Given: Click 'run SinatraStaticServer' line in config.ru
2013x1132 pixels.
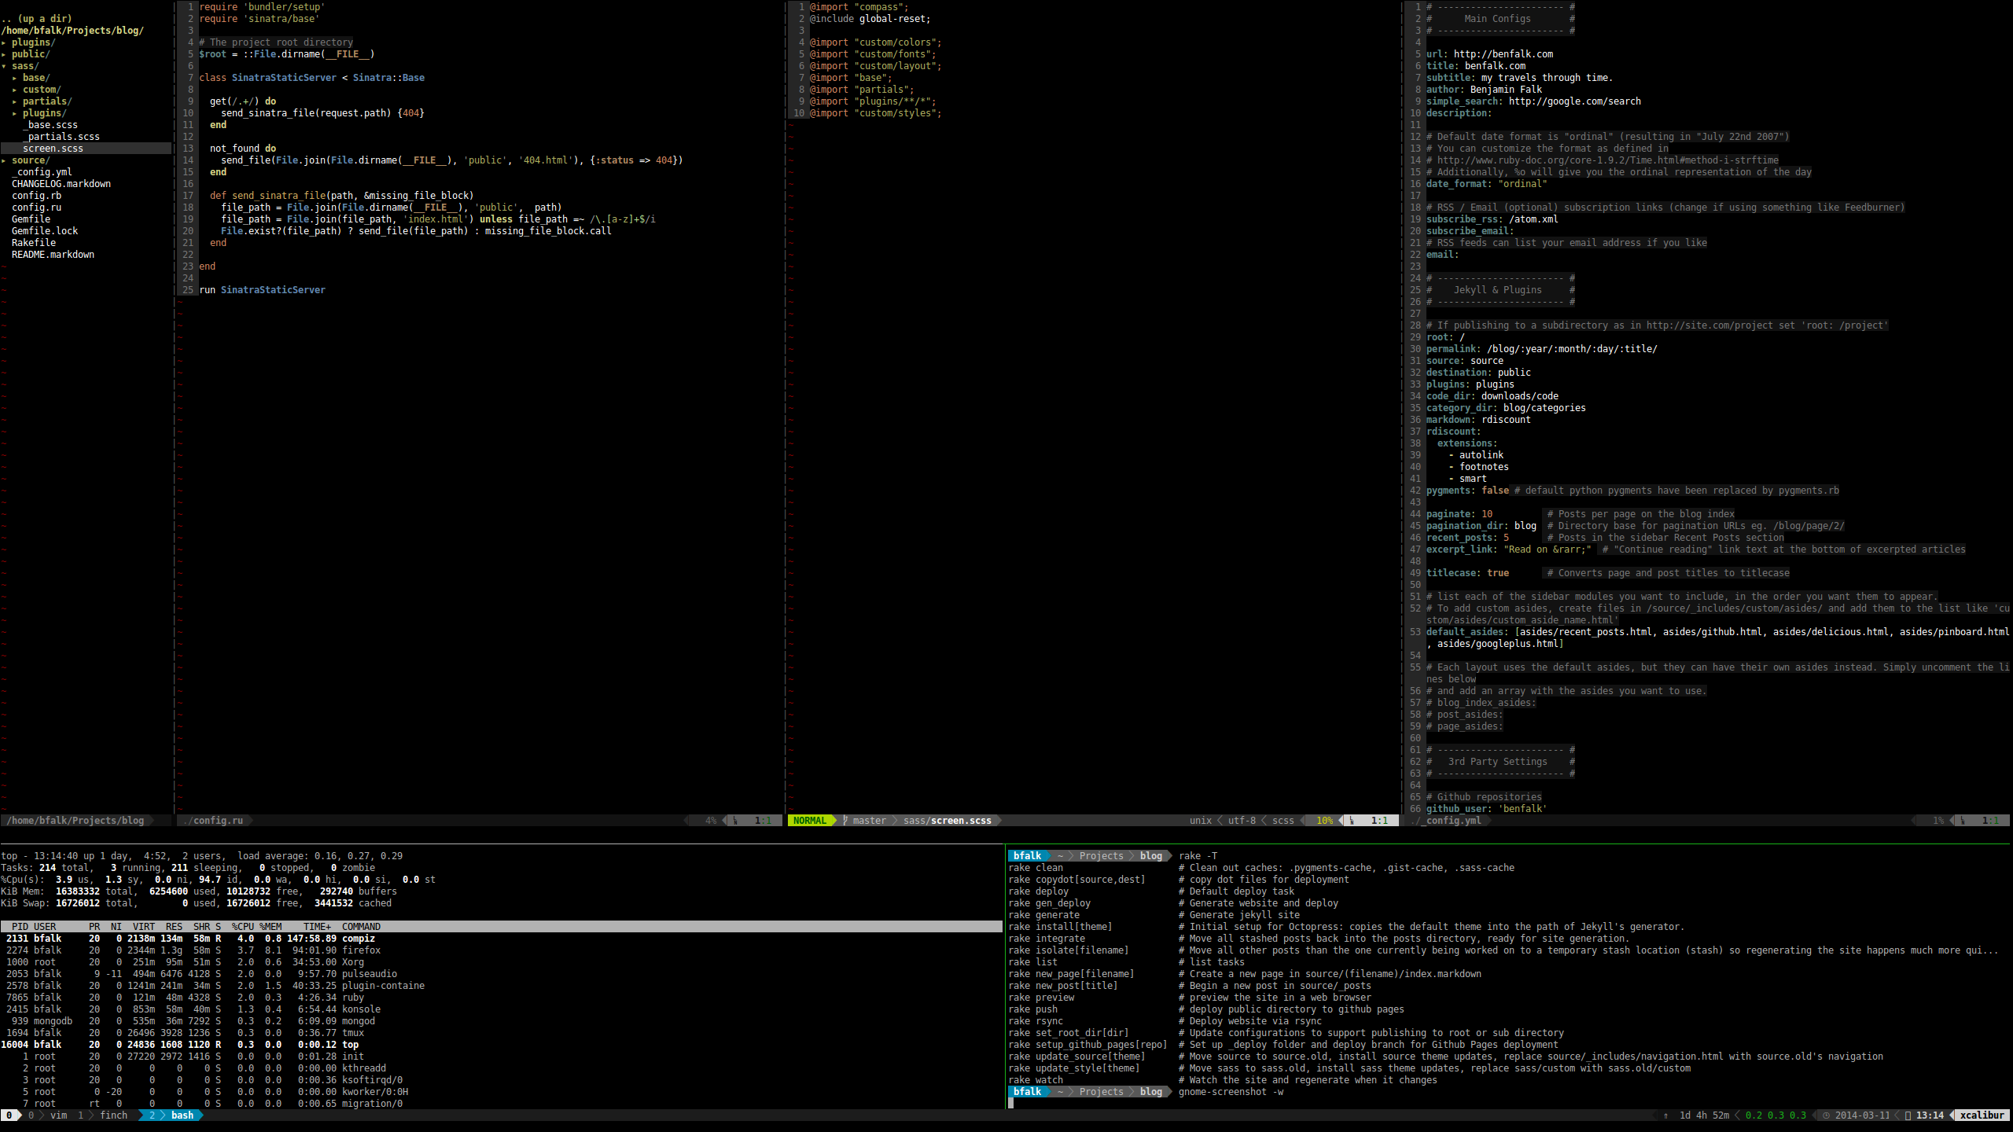Looking at the screenshot, I should [262, 290].
